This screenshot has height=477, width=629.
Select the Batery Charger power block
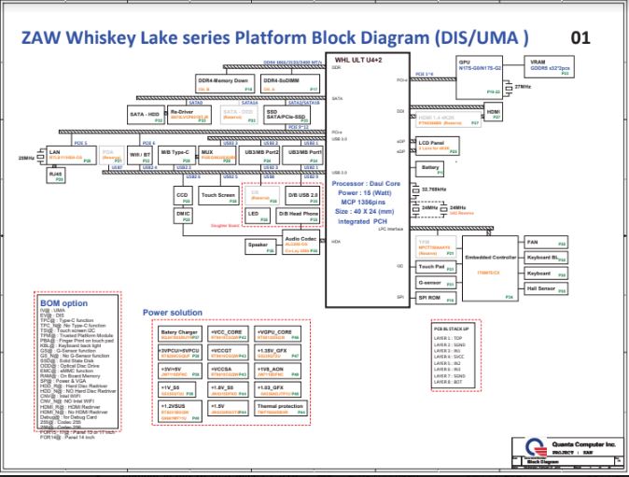click(x=180, y=334)
